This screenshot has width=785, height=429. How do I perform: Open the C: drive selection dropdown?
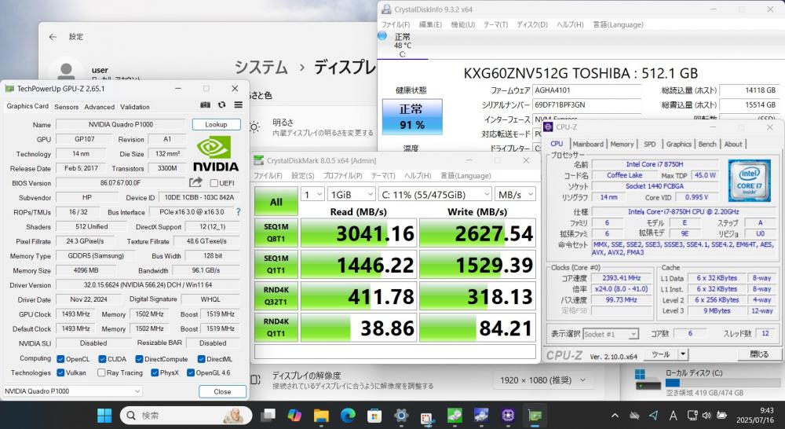pos(435,194)
